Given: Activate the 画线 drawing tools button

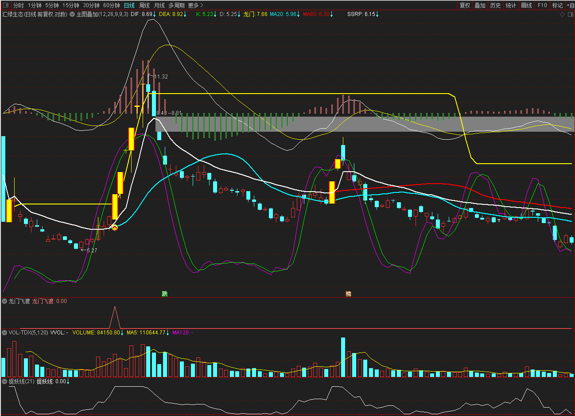Looking at the screenshot, I should coord(527,5).
